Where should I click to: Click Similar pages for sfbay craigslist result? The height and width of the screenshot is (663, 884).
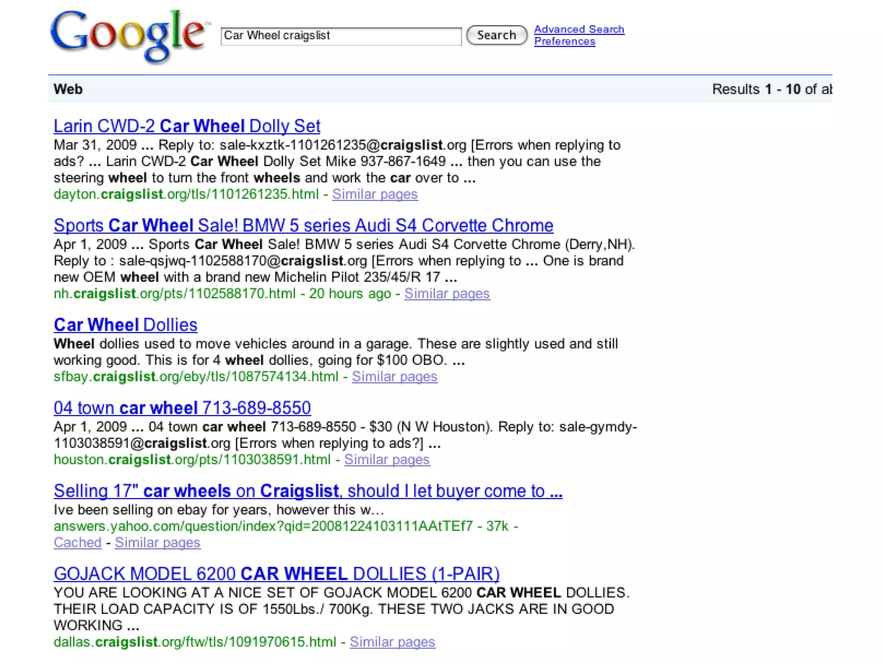tap(395, 376)
